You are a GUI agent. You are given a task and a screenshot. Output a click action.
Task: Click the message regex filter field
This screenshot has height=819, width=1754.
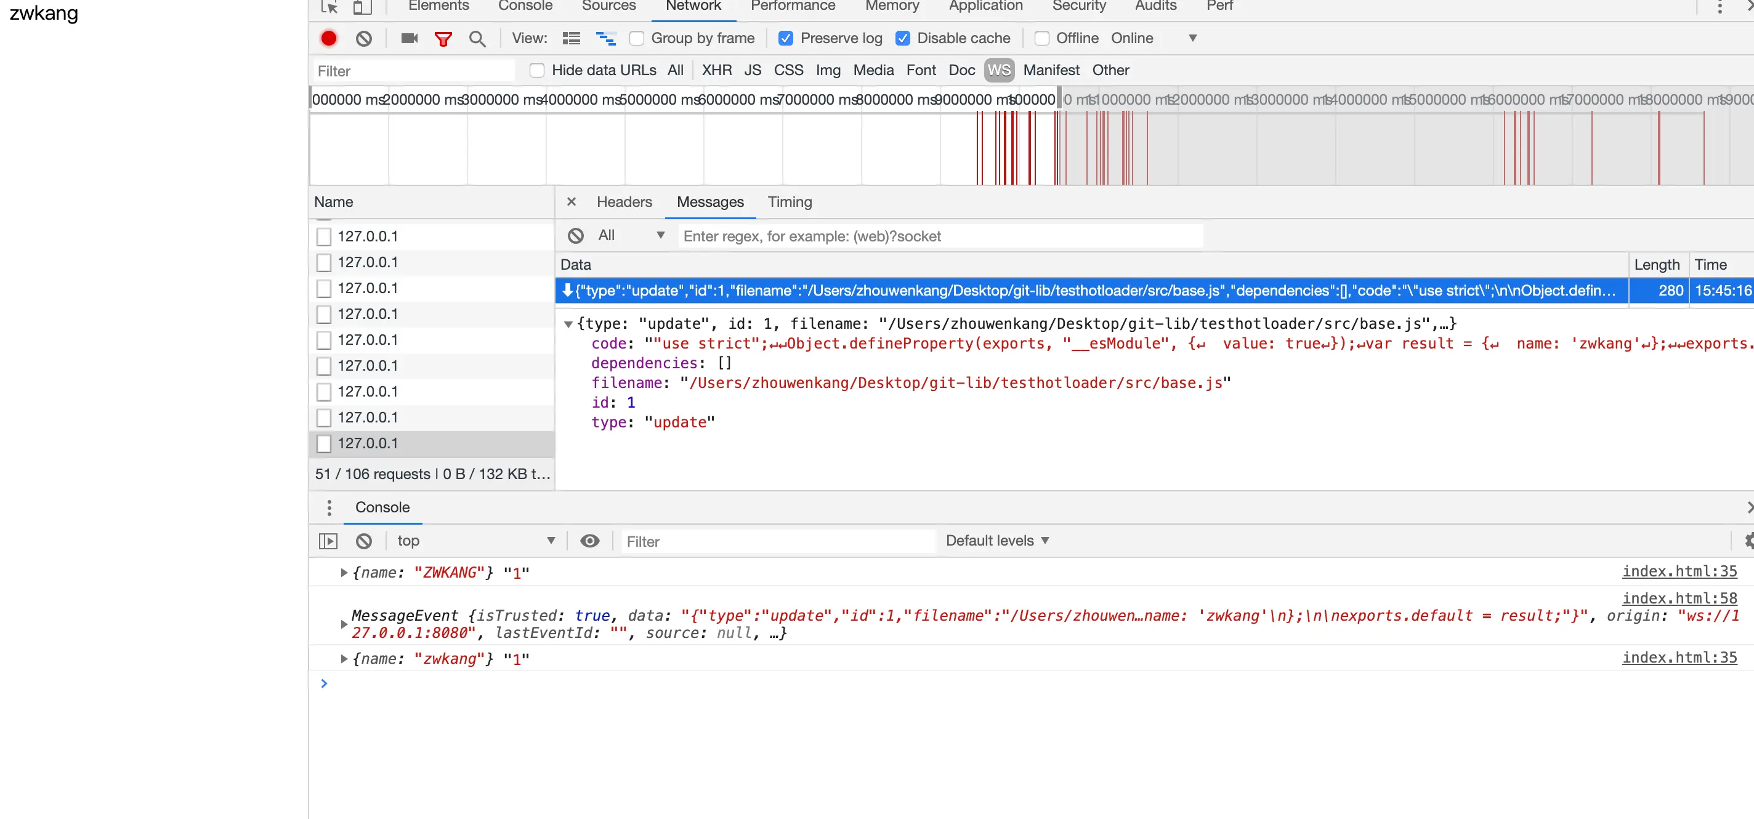click(x=940, y=236)
